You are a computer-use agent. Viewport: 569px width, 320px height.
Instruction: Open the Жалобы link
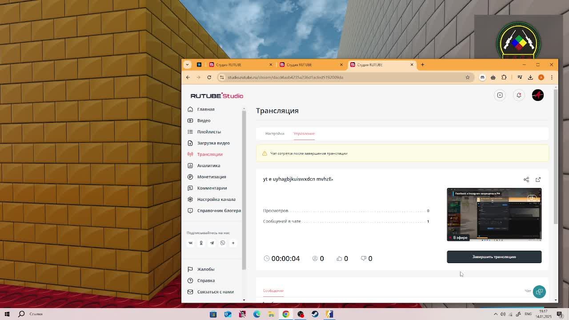206,269
